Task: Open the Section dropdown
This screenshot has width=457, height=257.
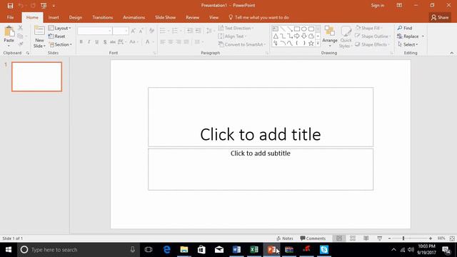Action: tap(60, 44)
